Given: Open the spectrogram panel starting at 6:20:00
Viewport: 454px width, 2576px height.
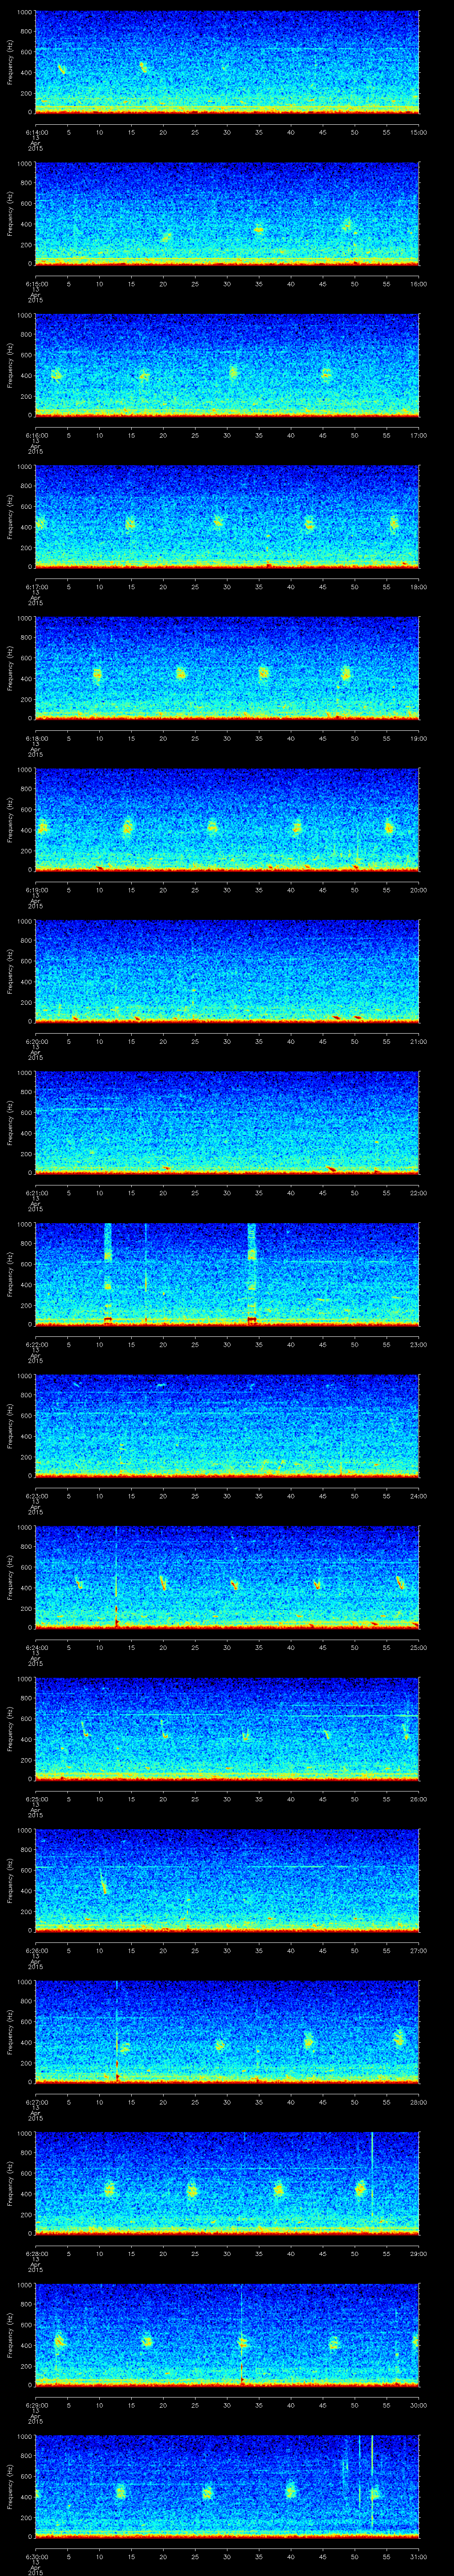Looking at the screenshot, I should pyautogui.click(x=227, y=971).
